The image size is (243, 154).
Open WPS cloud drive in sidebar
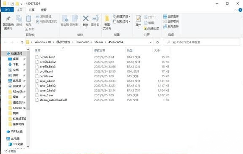pyautogui.click(x=17, y=132)
